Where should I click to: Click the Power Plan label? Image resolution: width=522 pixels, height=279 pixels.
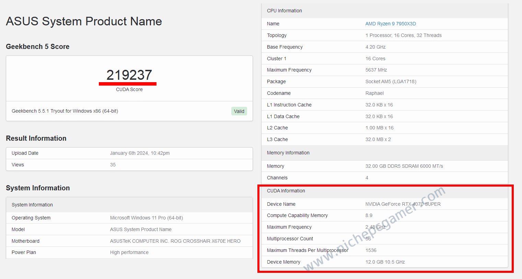(x=24, y=252)
